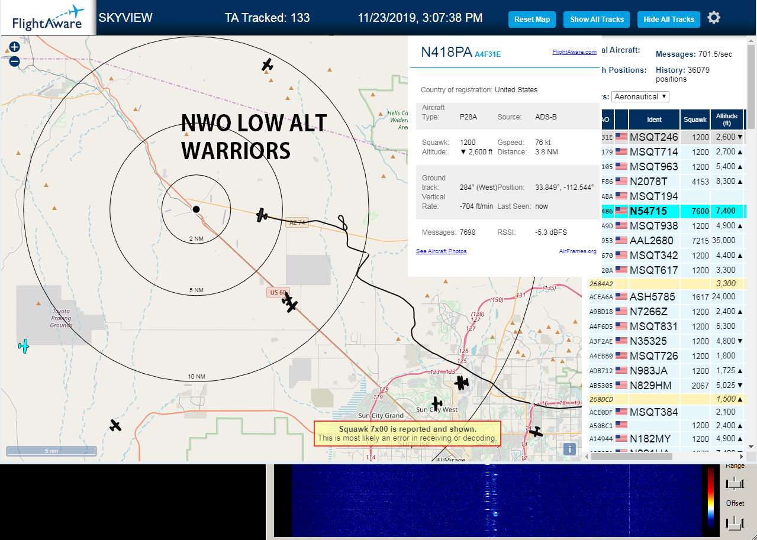Click the down arrow of the table scrollbar
Screen dimensions: 757x540
tap(752, 447)
